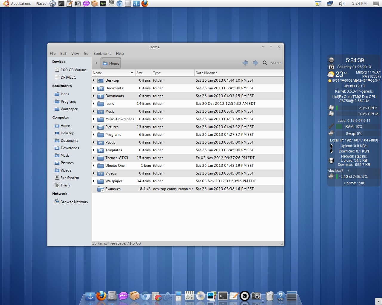The image size is (382, 305).
Task: Select DRIVE_C in the Devices sidebar
Action: click(65, 77)
